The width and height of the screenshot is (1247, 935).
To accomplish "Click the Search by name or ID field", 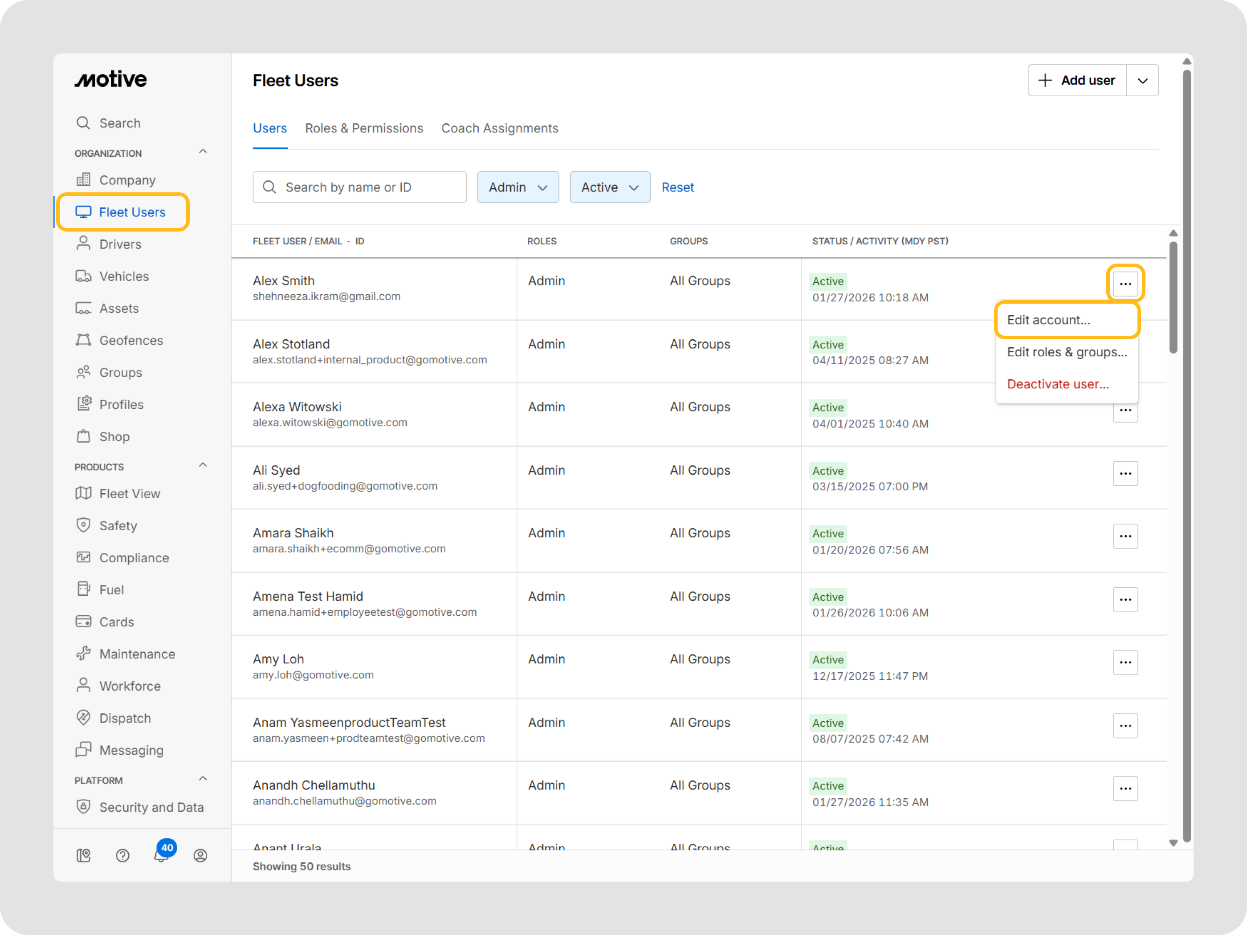I will click(x=367, y=187).
